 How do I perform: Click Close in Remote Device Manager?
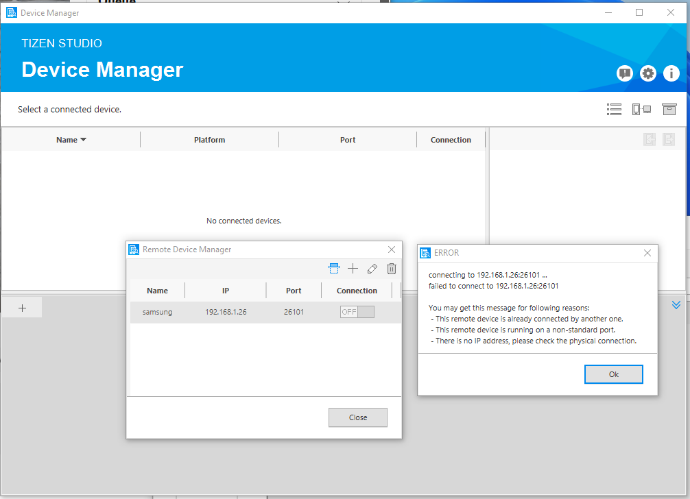pyautogui.click(x=357, y=417)
